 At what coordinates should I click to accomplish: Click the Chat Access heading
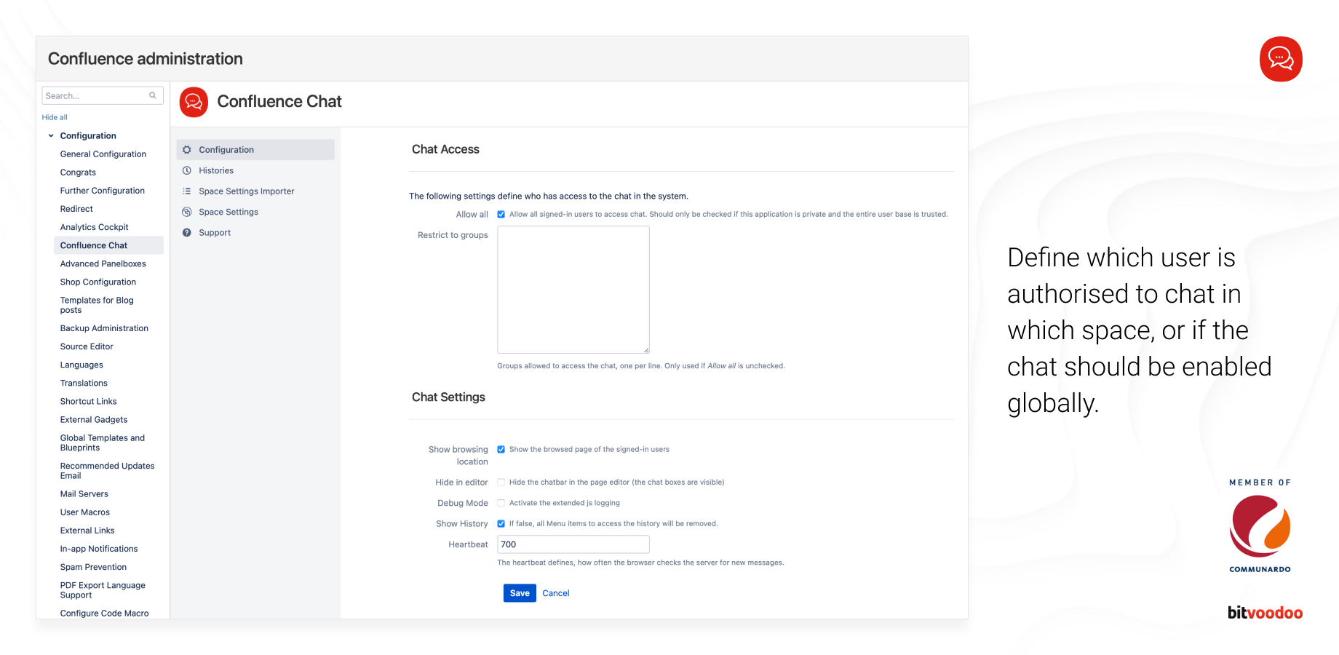click(x=445, y=149)
